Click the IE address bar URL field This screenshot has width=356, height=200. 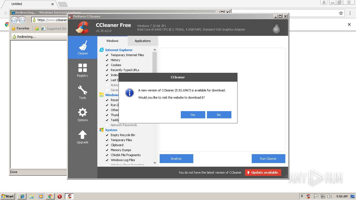click(x=50, y=20)
